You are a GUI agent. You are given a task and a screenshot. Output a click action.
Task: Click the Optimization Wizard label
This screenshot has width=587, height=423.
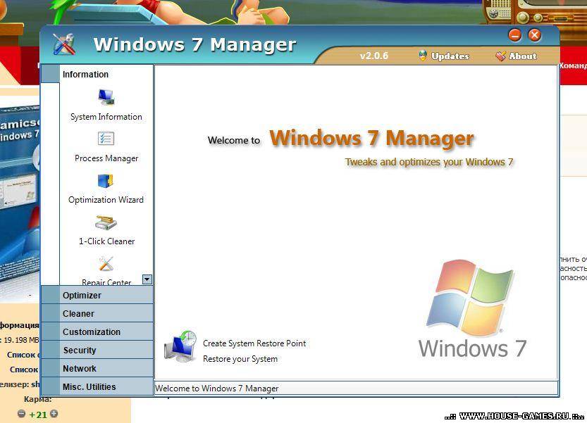click(106, 200)
